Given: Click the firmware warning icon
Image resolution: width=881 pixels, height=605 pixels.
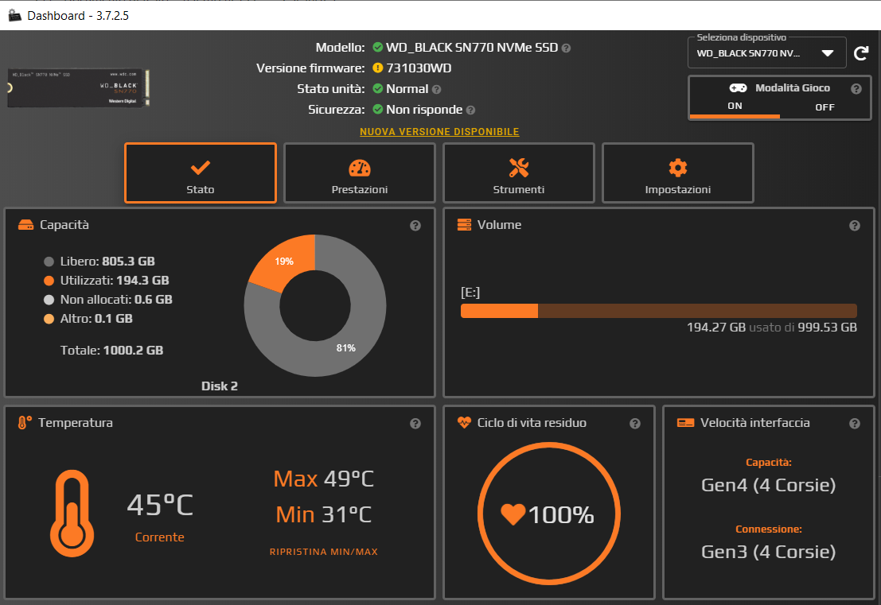Looking at the screenshot, I should pos(377,68).
